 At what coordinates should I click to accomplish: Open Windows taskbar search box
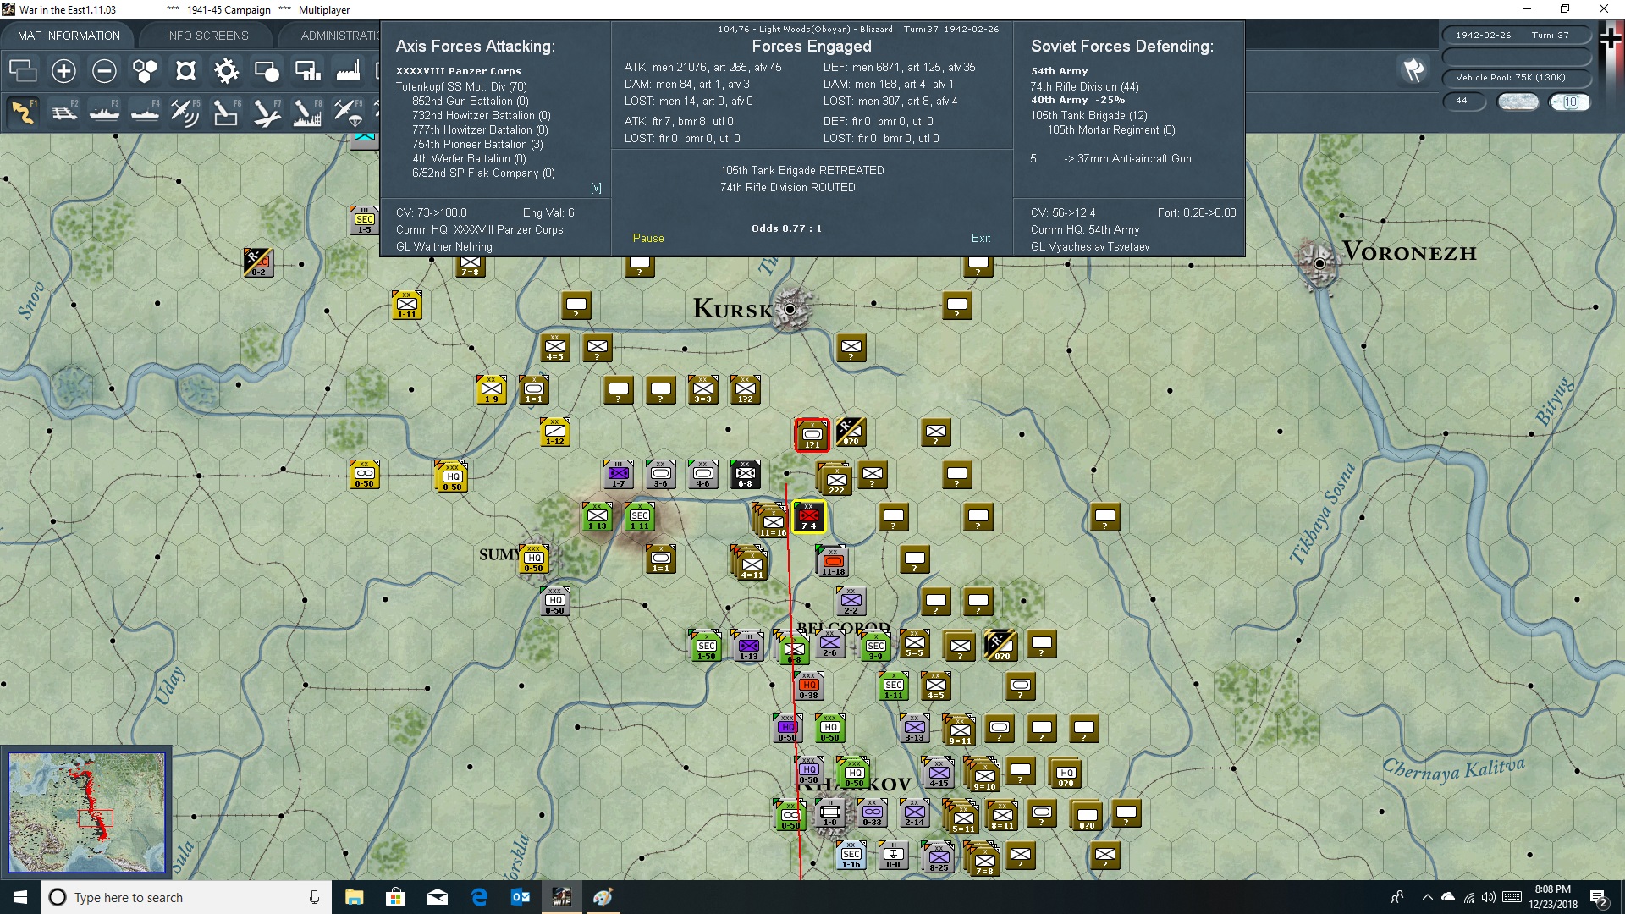click(186, 897)
